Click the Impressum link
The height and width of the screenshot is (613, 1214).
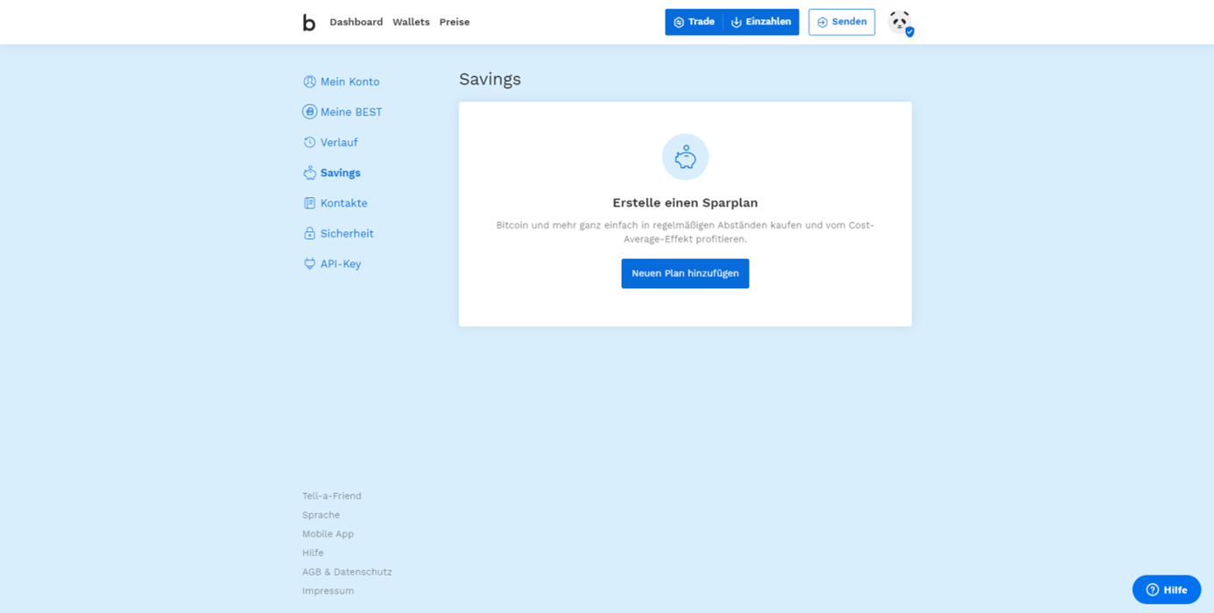328,590
